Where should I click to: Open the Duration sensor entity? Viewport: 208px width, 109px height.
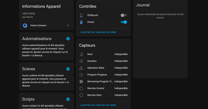(103, 61)
